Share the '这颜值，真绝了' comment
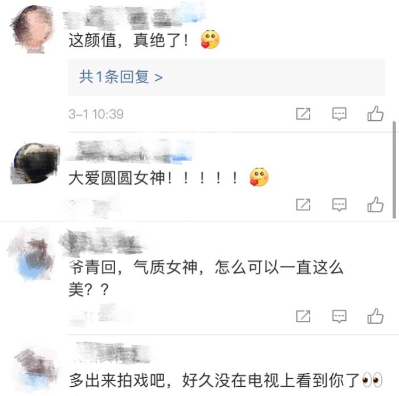Viewport: 399px width, 396px height. pos(303,114)
